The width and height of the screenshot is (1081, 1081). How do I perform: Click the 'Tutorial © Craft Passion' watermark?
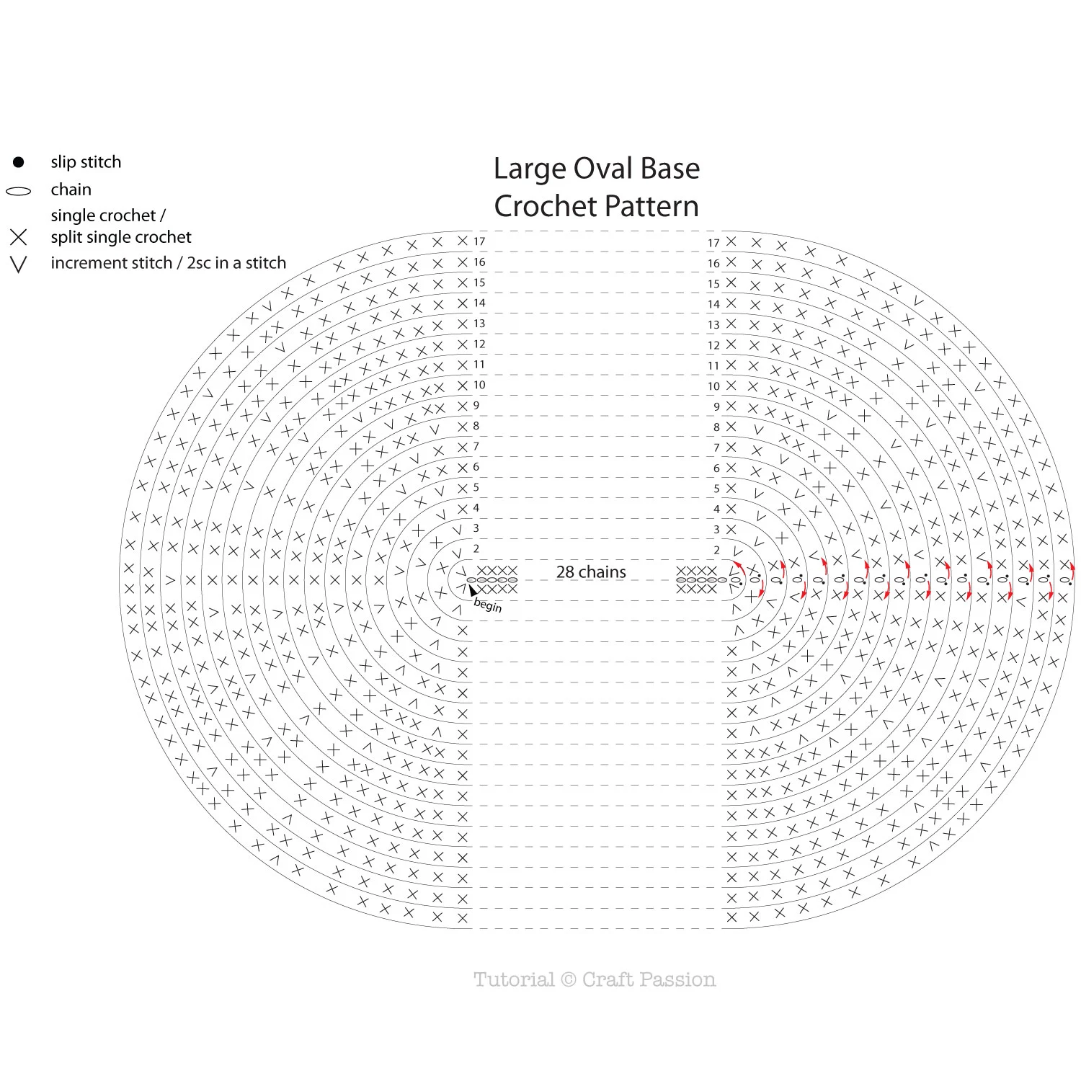[x=595, y=979]
